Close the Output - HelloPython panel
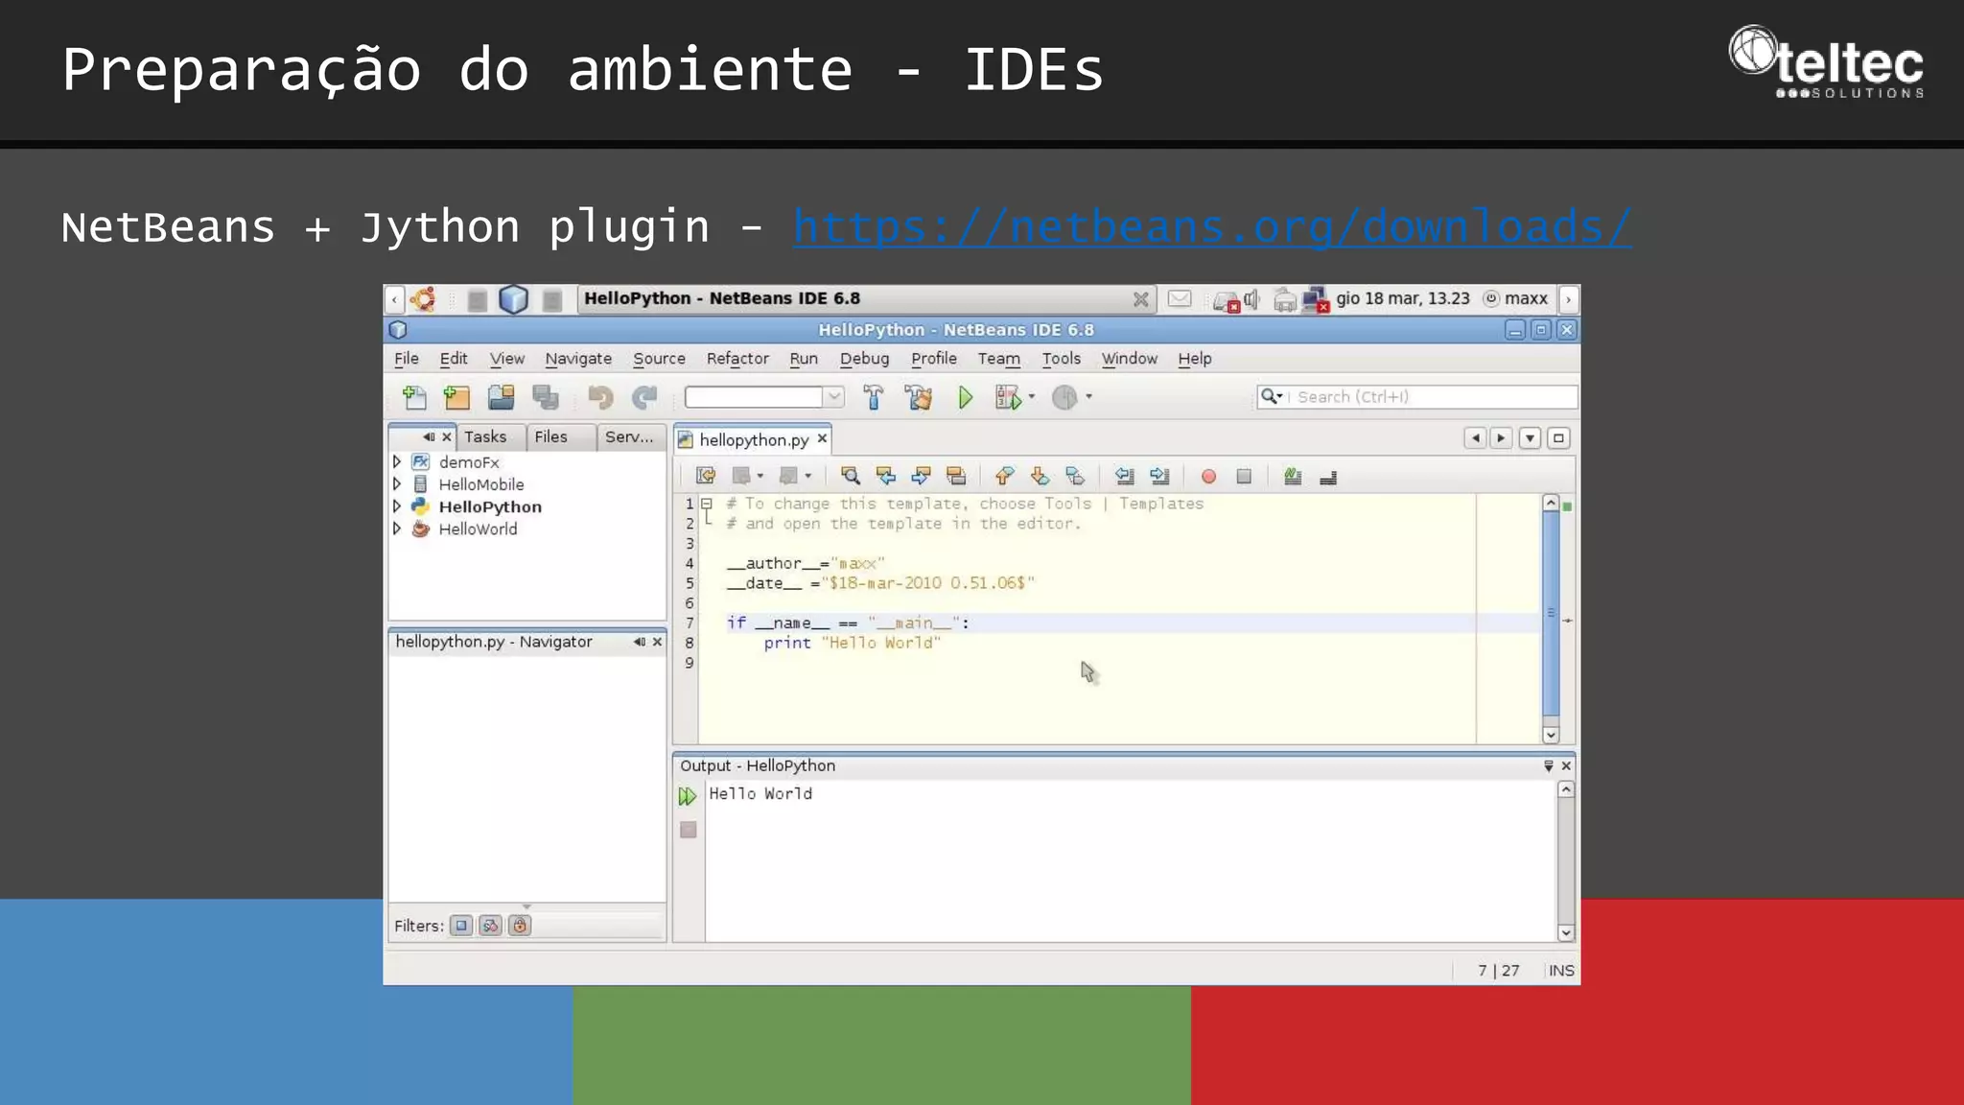The width and height of the screenshot is (1964, 1105). click(1566, 765)
